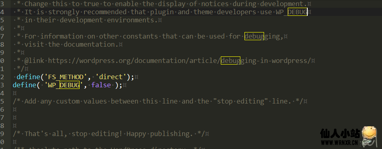Screen dimensions: 382x149
Task: Click the quoted "stop editing" phrase
Action: tap(240, 101)
